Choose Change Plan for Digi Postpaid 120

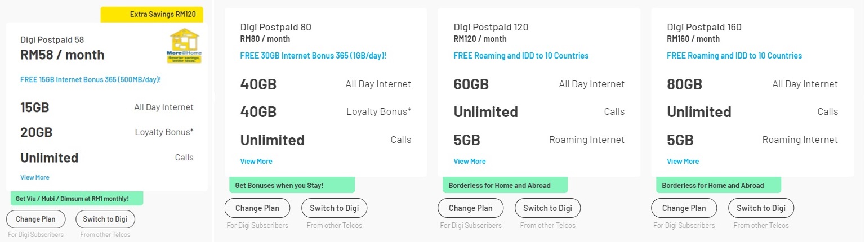[x=470, y=208]
